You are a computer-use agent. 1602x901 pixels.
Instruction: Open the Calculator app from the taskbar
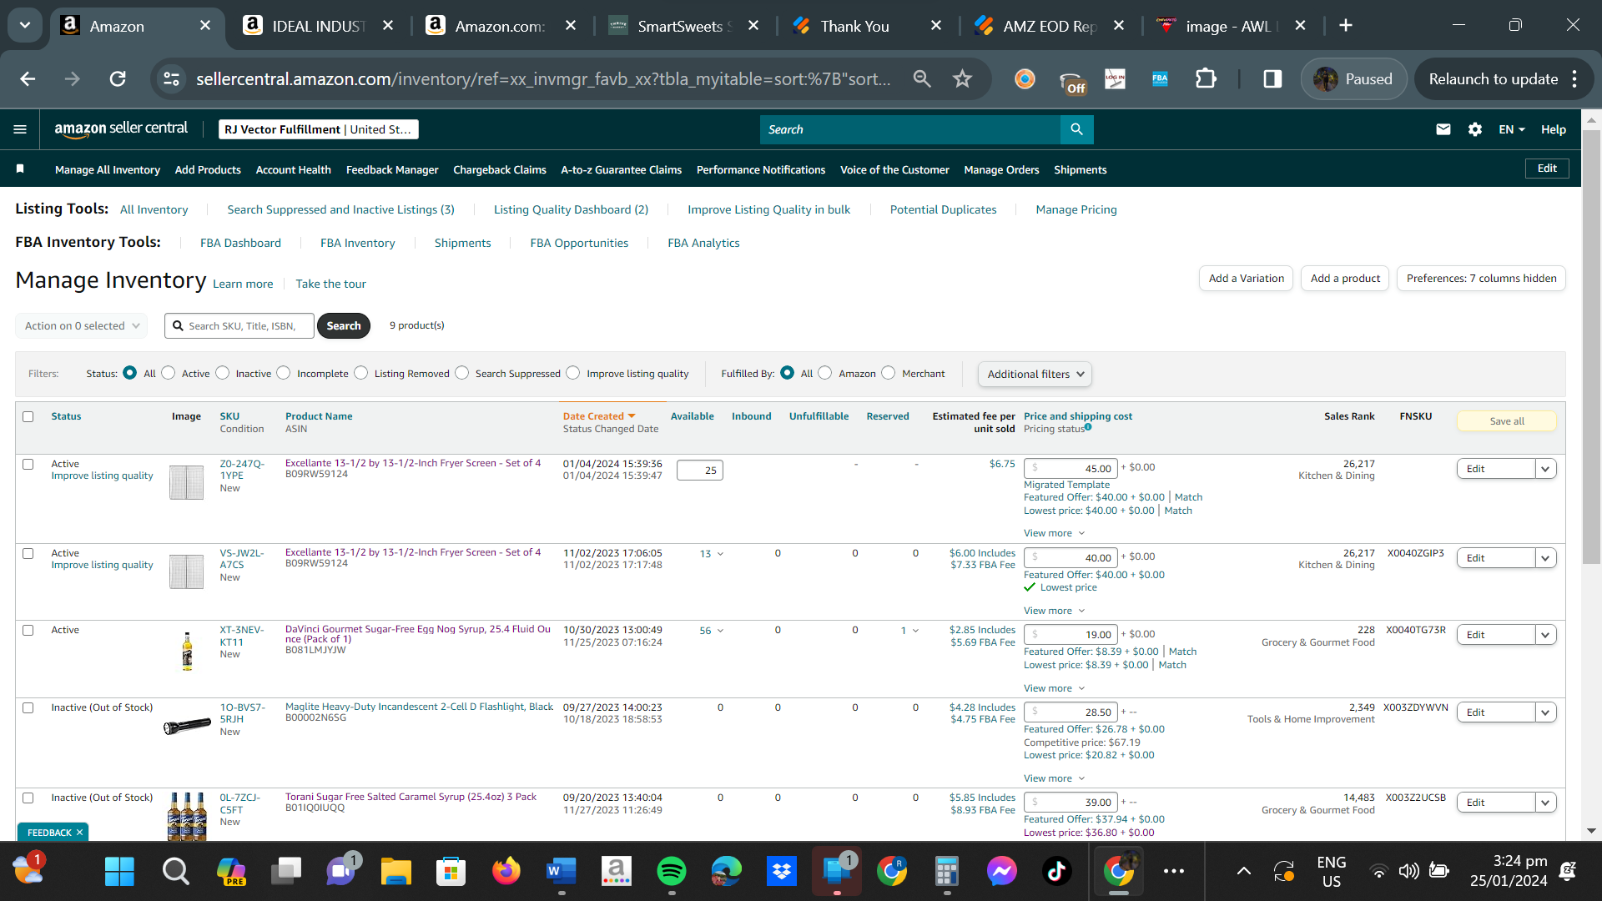[946, 872]
